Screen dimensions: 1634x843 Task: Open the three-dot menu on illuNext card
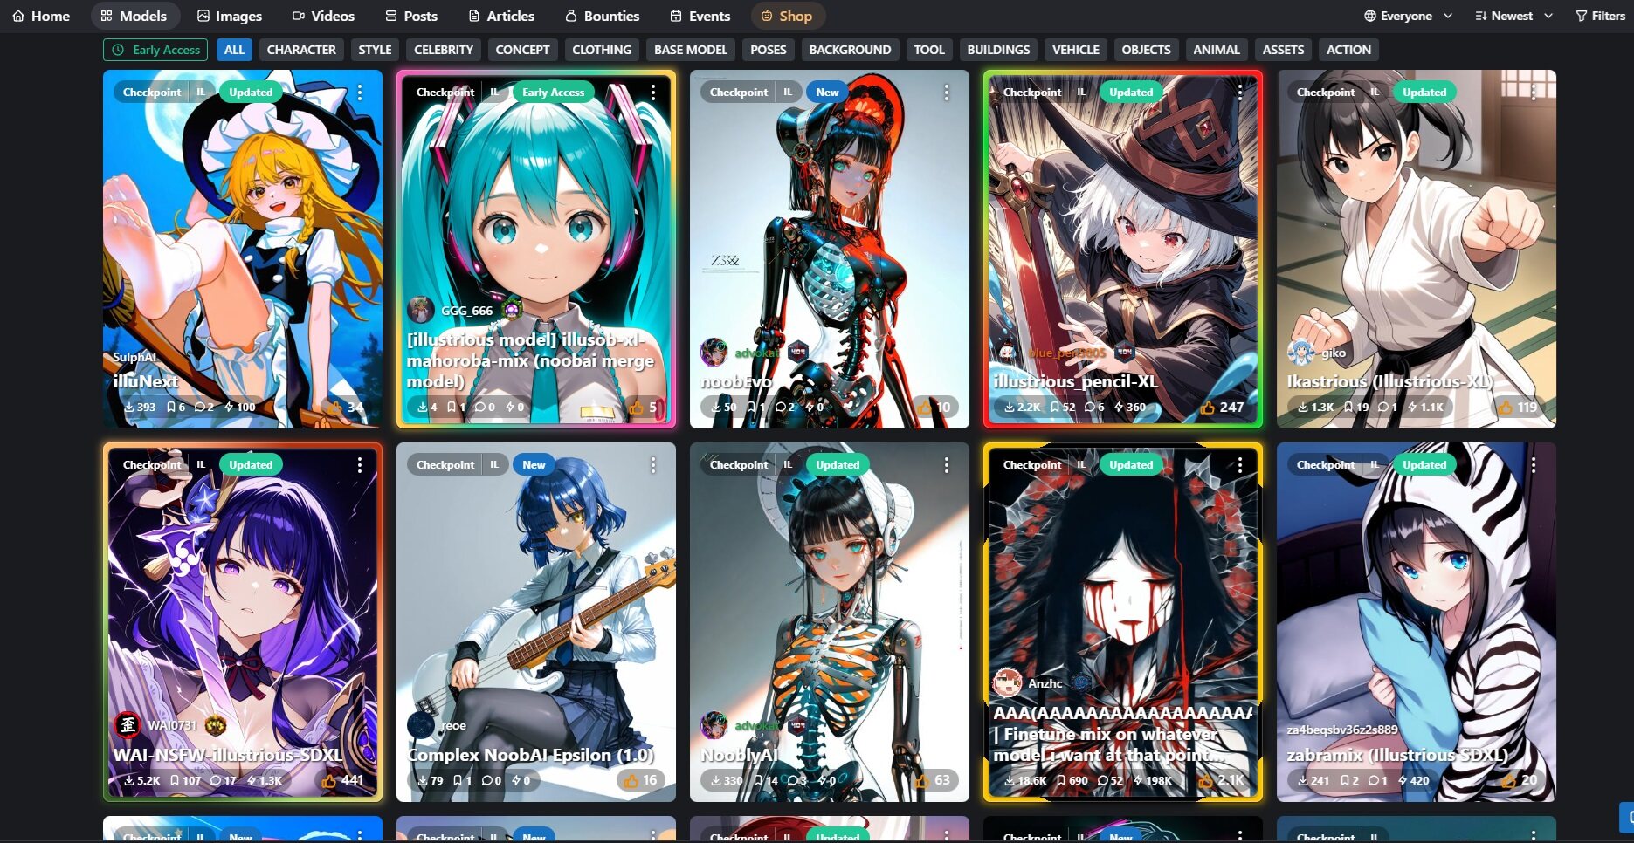tap(360, 93)
